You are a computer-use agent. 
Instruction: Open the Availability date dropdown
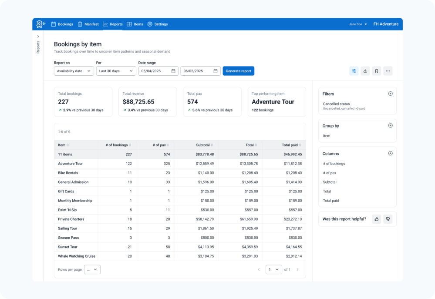tap(74, 71)
